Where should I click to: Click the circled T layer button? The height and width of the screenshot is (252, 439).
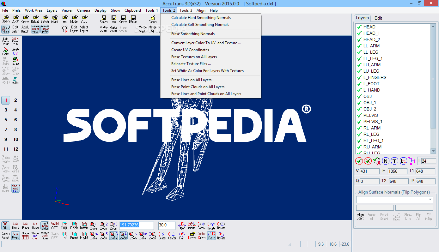click(x=394, y=161)
